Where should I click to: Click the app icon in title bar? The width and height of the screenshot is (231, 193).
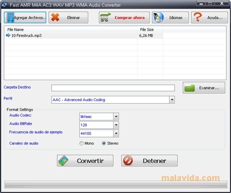pyautogui.click(x=4, y=4)
